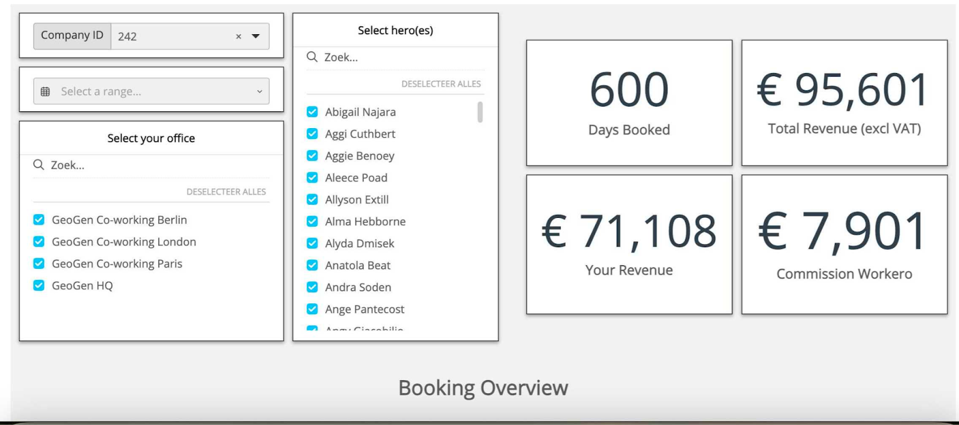Select the Days Booked 600 card
This screenshot has width=959, height=425.
click(629, 103)
